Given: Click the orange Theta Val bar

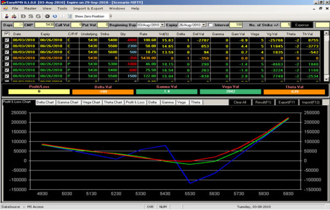Looking at the screenshot, I should [294, 92].
